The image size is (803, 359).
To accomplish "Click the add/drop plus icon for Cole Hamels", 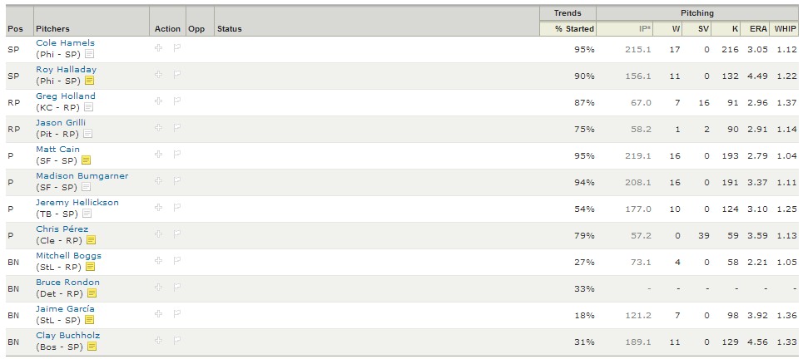I will pos(159,47).
